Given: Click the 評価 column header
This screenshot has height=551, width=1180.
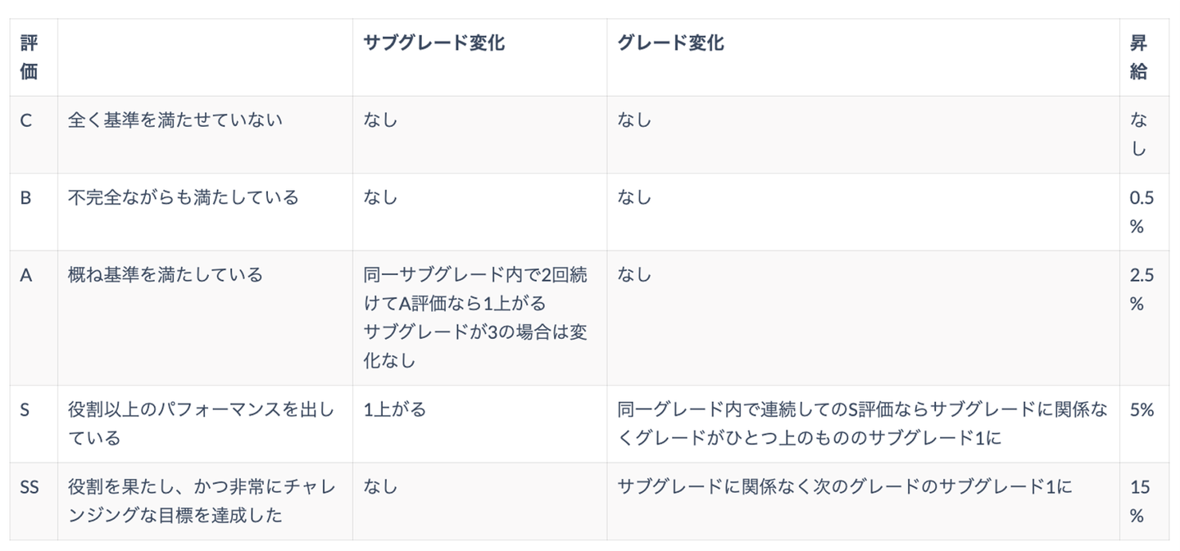Looking at the screenshot, I should click(x=29, y=57).
